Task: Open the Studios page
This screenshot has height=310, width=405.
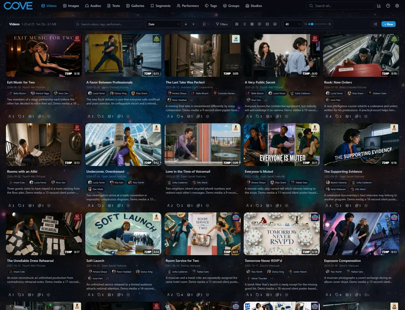Action: (253, 6)
